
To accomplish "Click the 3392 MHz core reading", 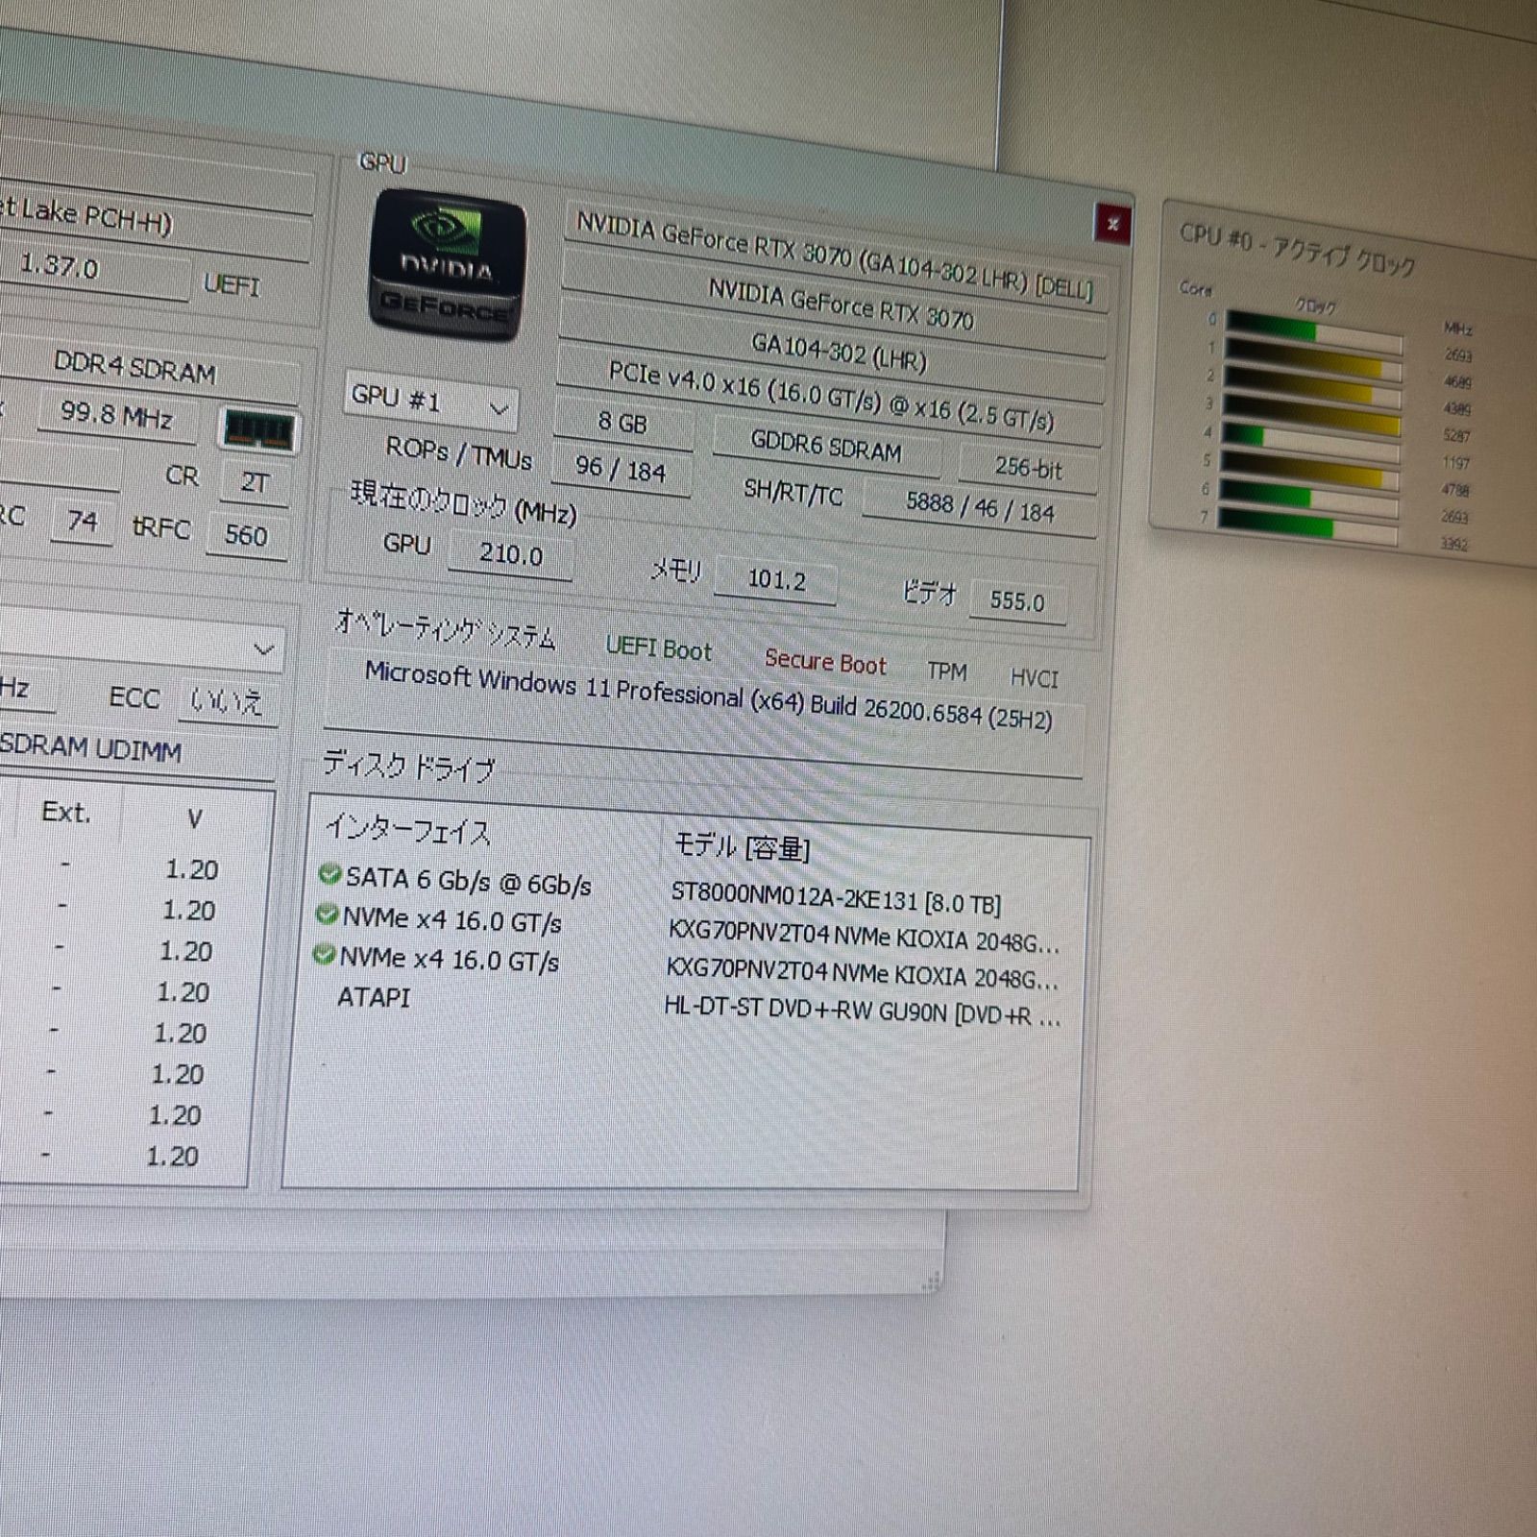I will click(x=1453, y=544).
